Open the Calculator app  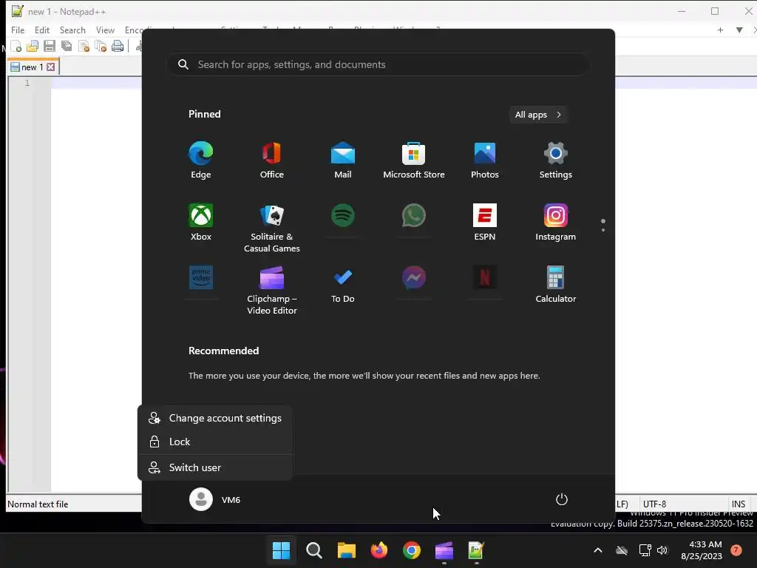pos(556,285)
